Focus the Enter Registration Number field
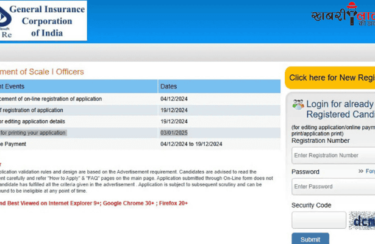 coord(334,156)
